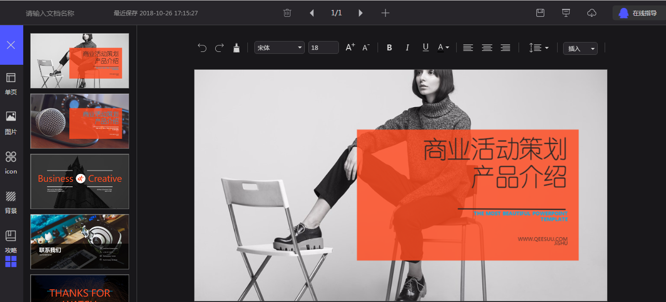The image size is (666, 302).
Task: Open the icon library panel
Action: [11, 163]
